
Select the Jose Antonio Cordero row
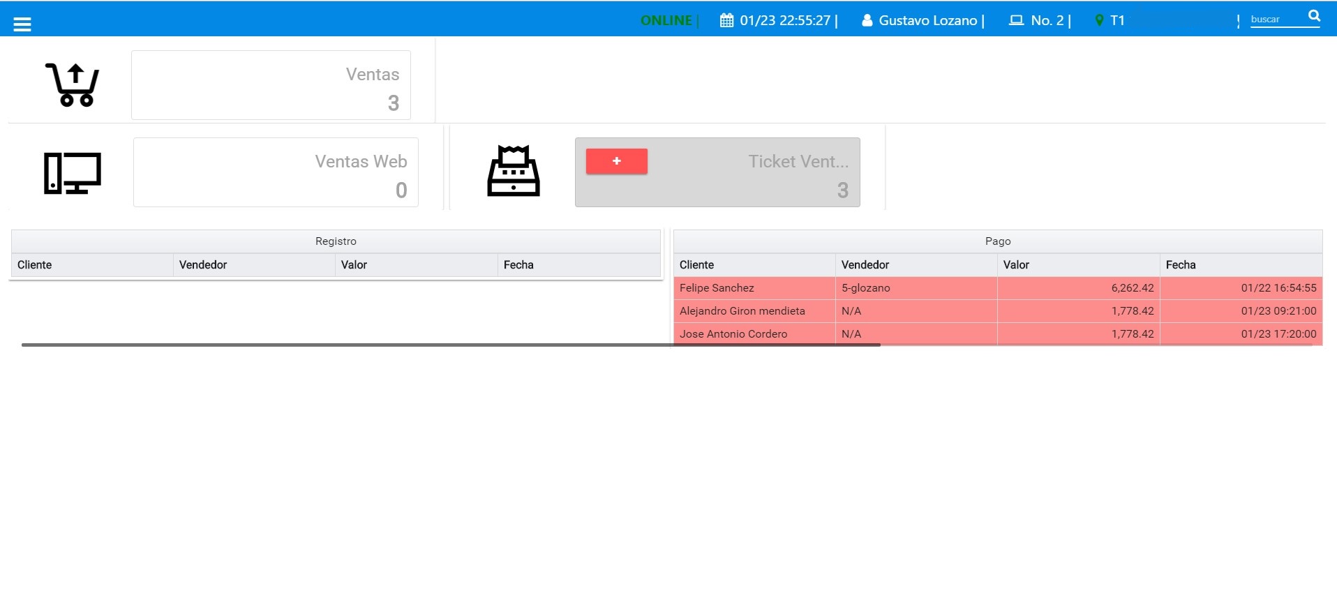pyautogui.click(x=754, y=333)
